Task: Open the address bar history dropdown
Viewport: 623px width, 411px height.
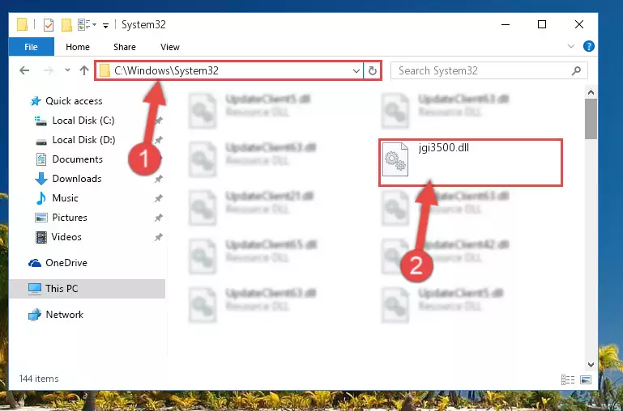Action: tap(356, 71)
